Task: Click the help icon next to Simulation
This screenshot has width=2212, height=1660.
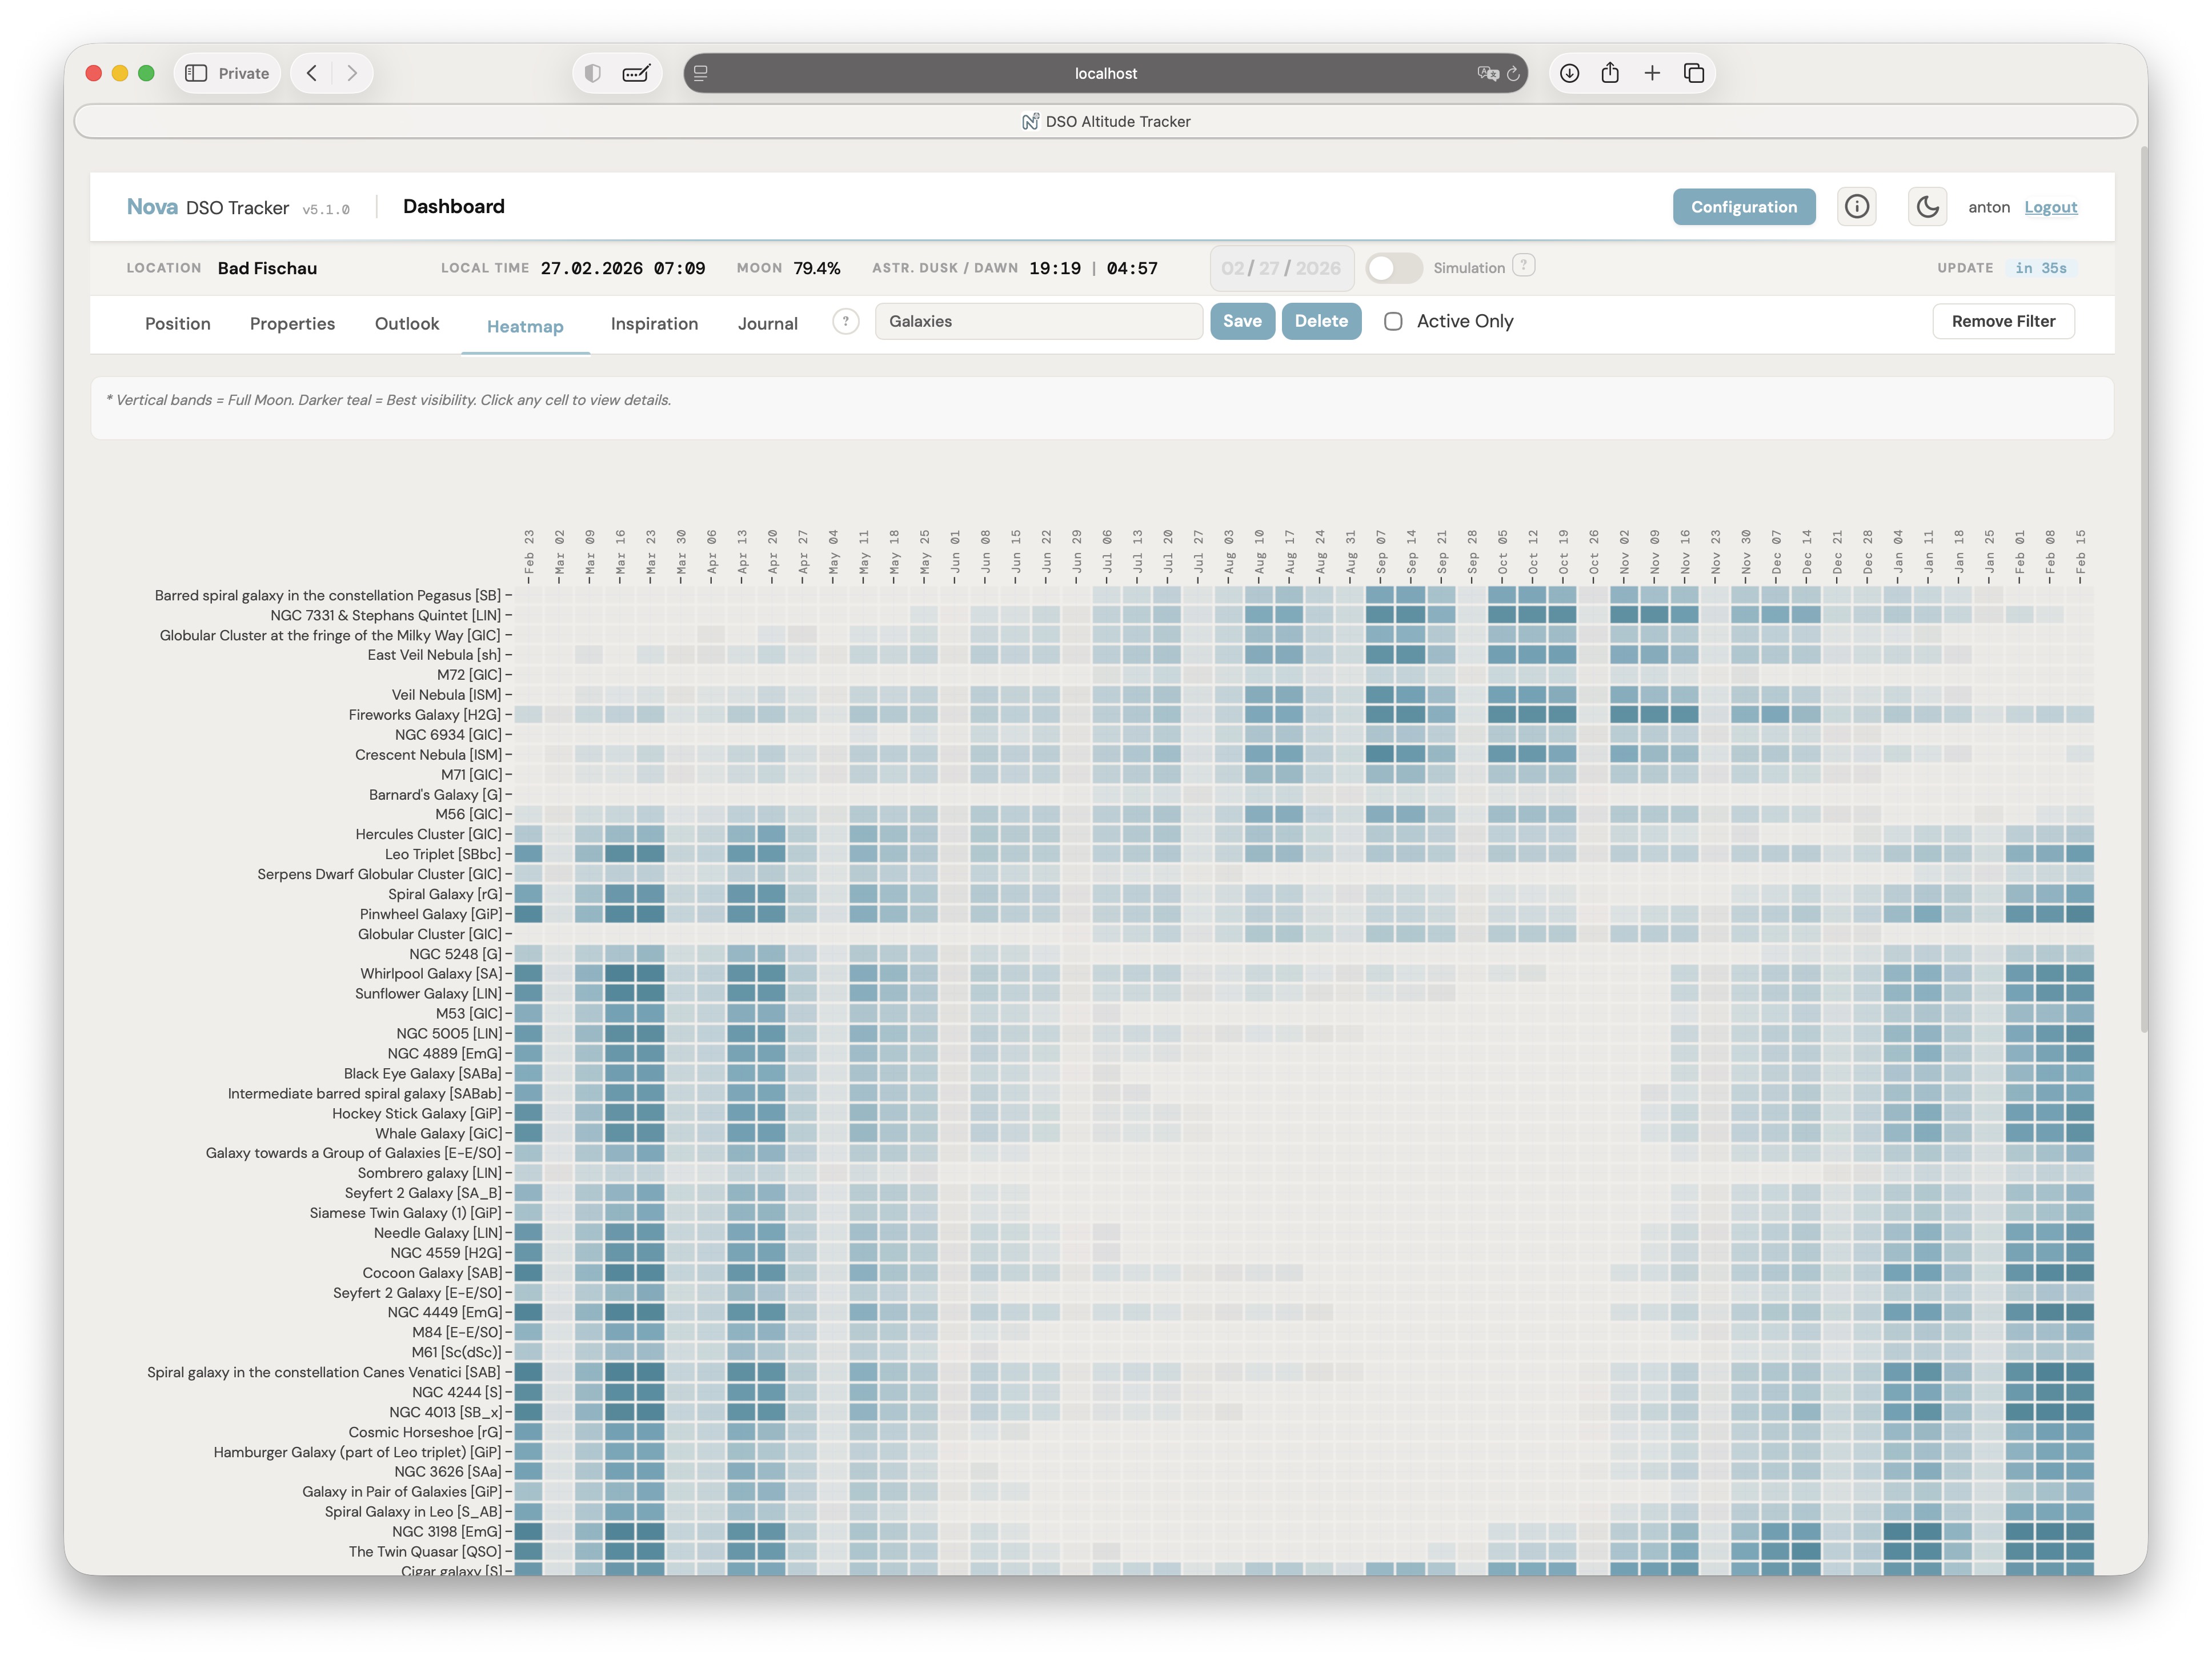Action: [x=1523, y=266]
